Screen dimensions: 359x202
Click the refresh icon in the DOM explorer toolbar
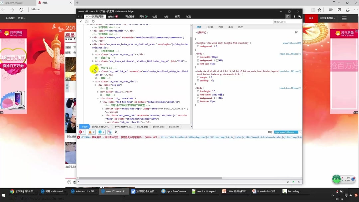coord(93,21)
